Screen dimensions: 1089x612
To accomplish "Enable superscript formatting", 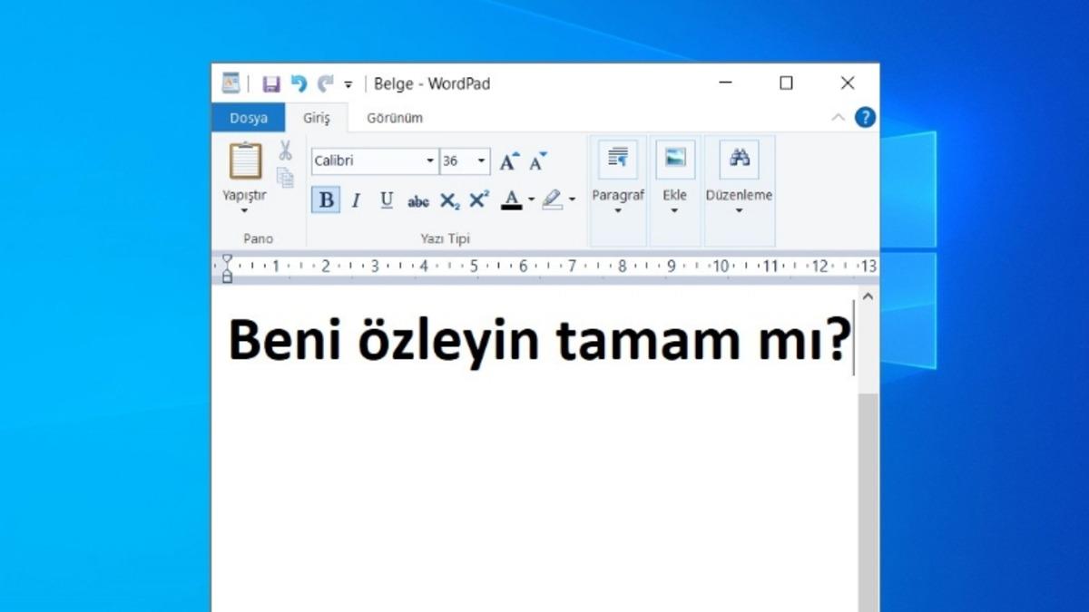I will [478, 200].
